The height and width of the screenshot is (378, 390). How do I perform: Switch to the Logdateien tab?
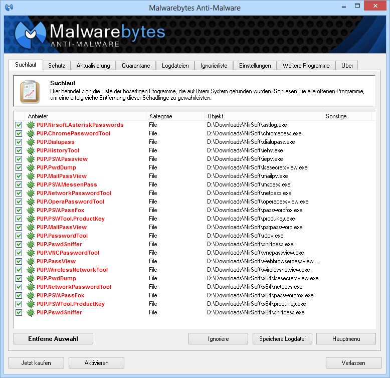point(175,66)
